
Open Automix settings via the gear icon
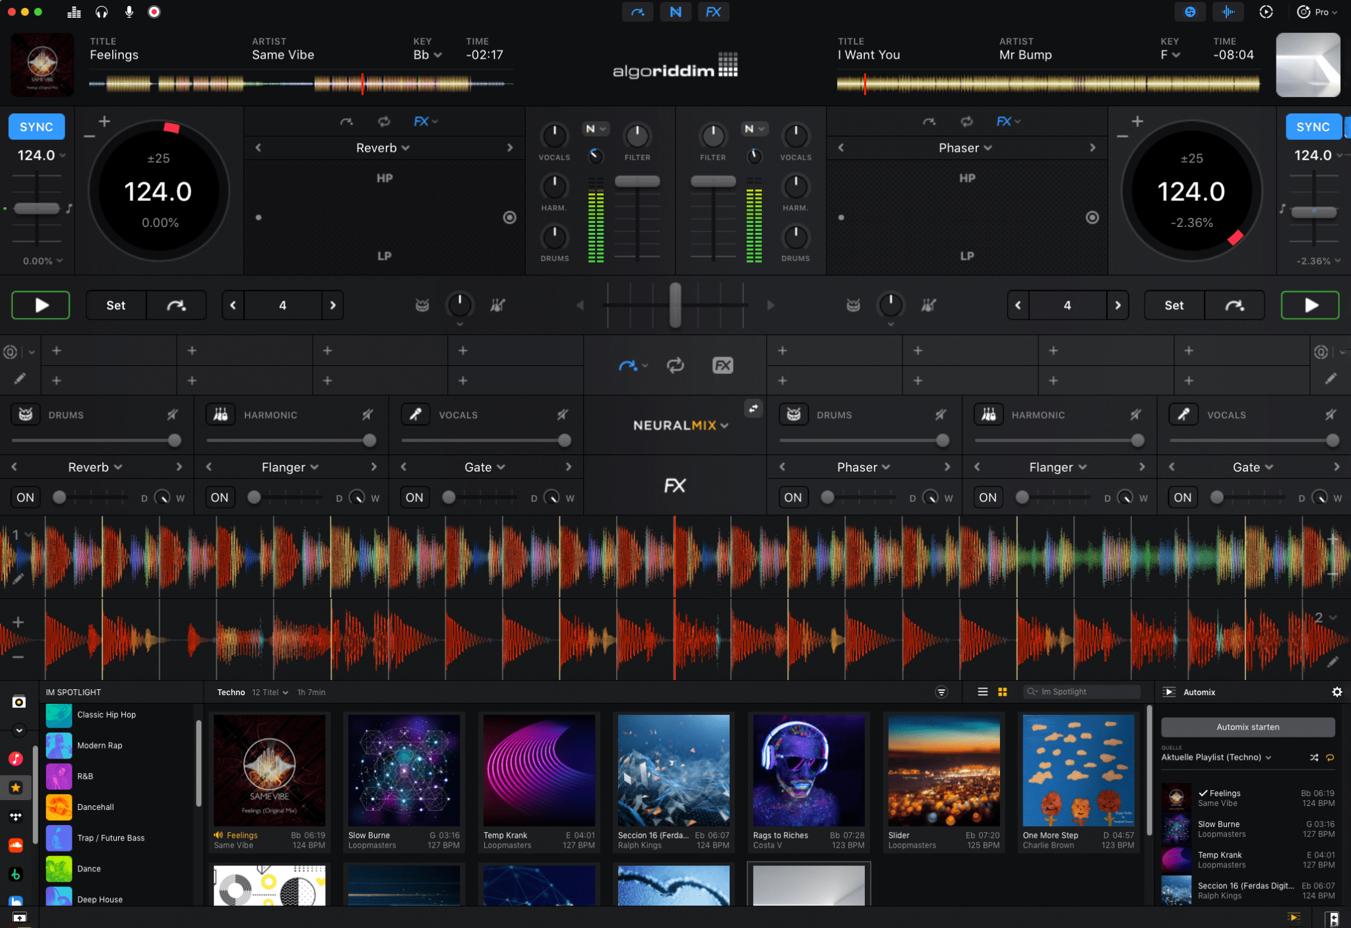click(x=1338, y=692)
